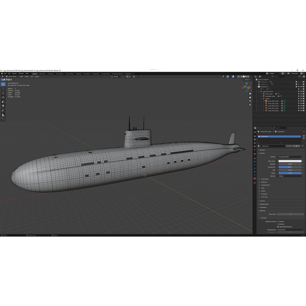Expand the Volume panel
This screenshot has width=306, height=306.
262,201
